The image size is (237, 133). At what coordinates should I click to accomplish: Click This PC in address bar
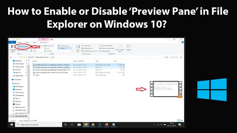(31, 57)
